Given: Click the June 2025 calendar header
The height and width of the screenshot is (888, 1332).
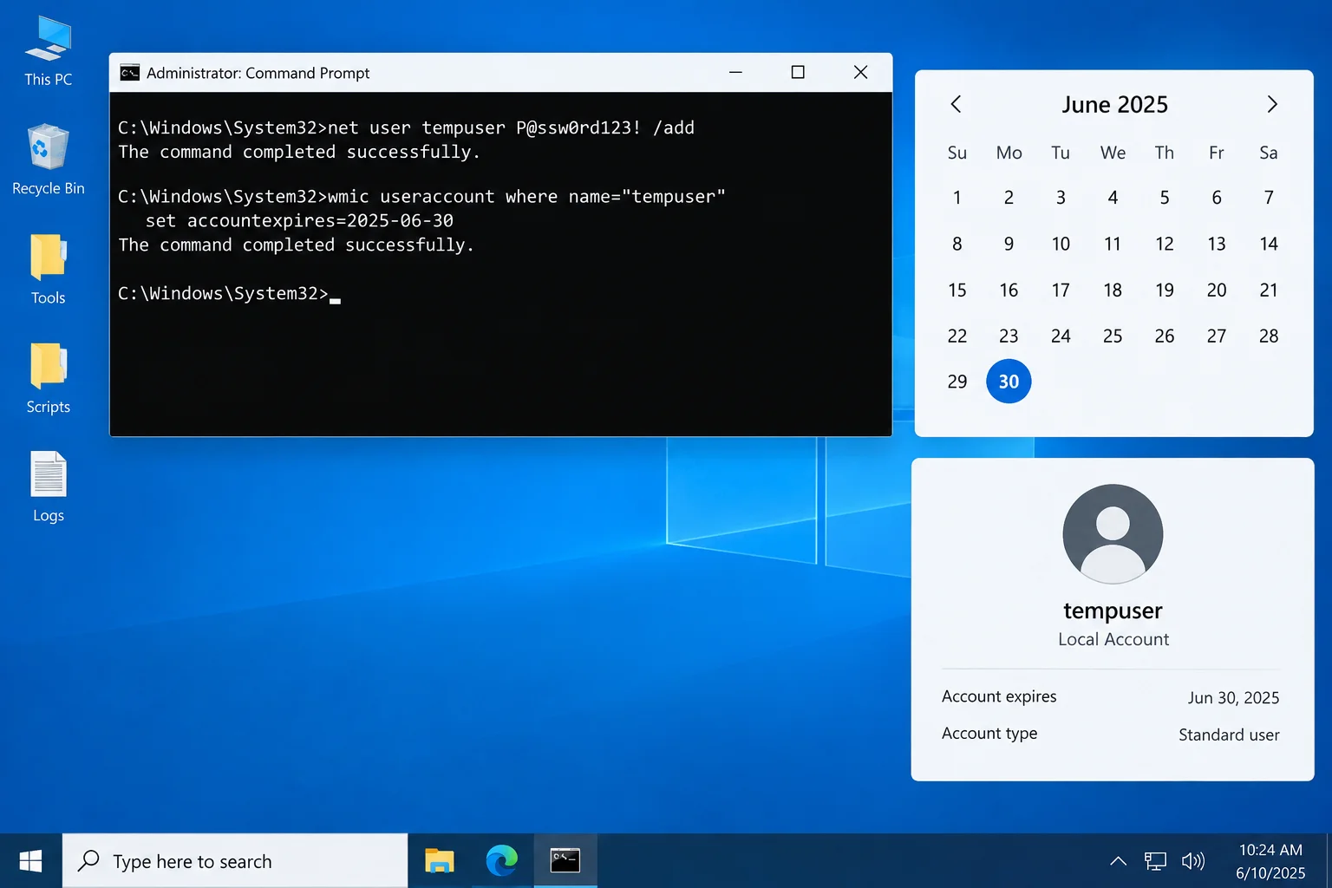Looking at the screenshot, I should click(1114, 104).
